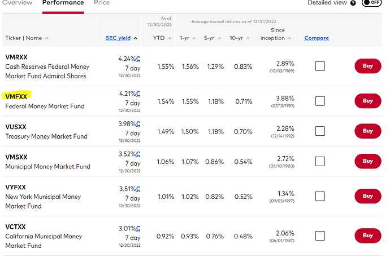Click the Detailed view help question mark icon
This screenshot has width=390, height=262.
coord(353,3)
